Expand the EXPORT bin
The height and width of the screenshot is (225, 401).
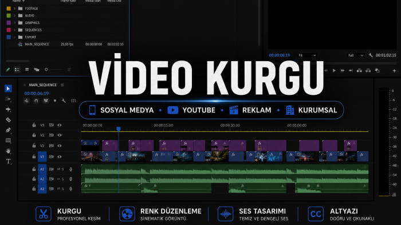14,37
